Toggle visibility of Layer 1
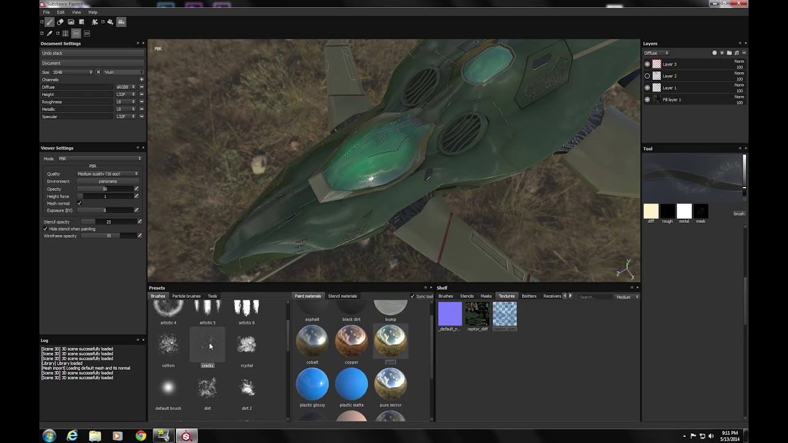The width and height of the screenshot is (788, 443). [x=647, y=87]
